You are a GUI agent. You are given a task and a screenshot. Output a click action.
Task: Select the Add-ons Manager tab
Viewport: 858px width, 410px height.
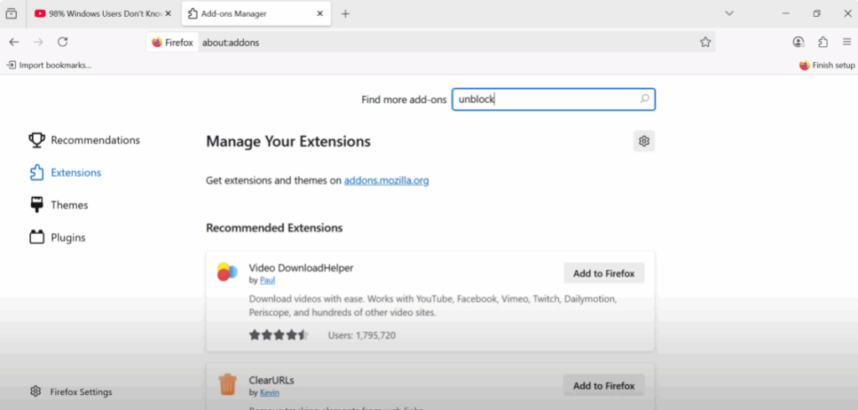[x=256, y=13]
